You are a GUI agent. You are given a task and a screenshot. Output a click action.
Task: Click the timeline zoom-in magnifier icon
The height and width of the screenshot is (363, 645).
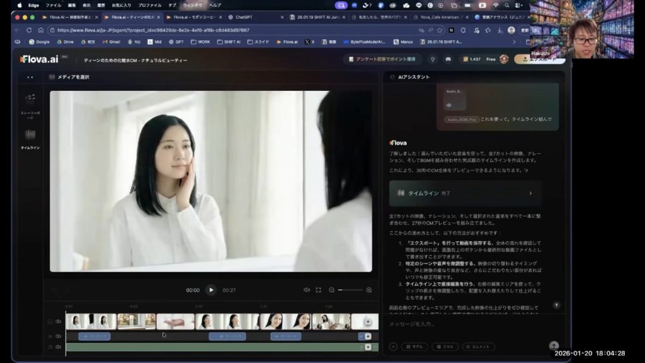click(x=369, y=290)
